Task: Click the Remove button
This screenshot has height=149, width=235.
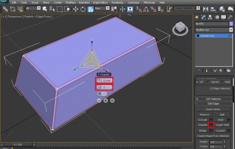Action: pos(205,115)
